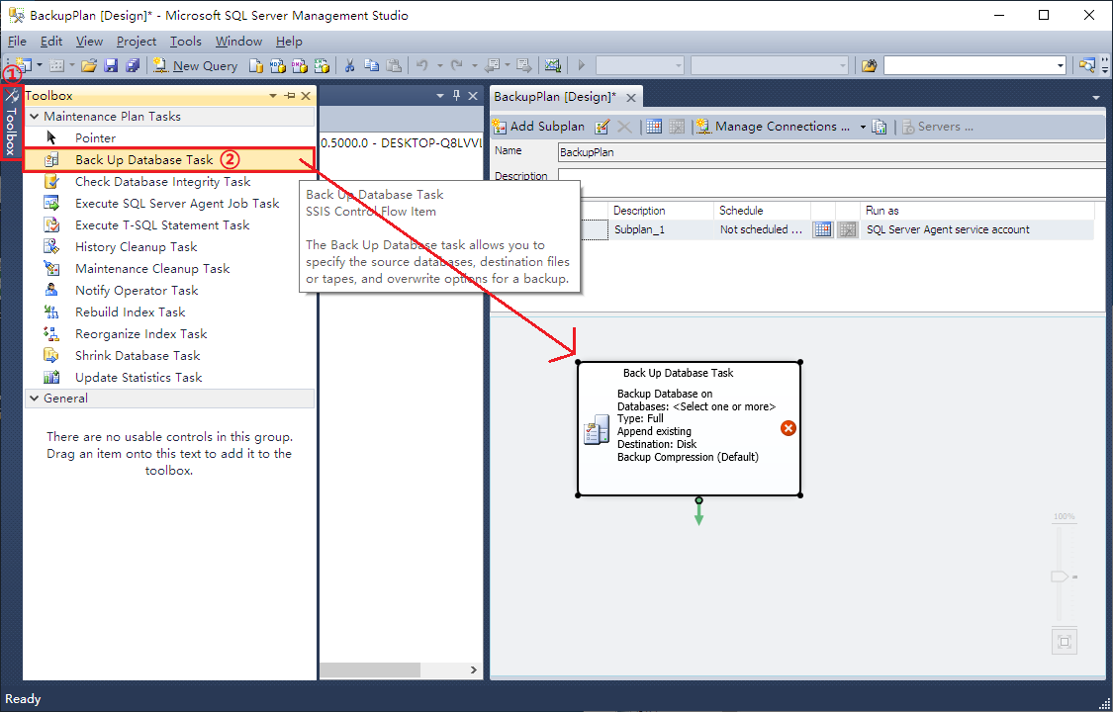Select the Pointer tool in Toolbox
The image size is (1113, 712).
[169, 138]
